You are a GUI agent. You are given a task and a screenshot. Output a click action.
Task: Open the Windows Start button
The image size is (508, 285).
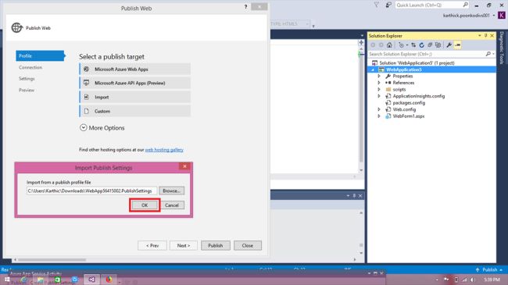coord(7,280)
